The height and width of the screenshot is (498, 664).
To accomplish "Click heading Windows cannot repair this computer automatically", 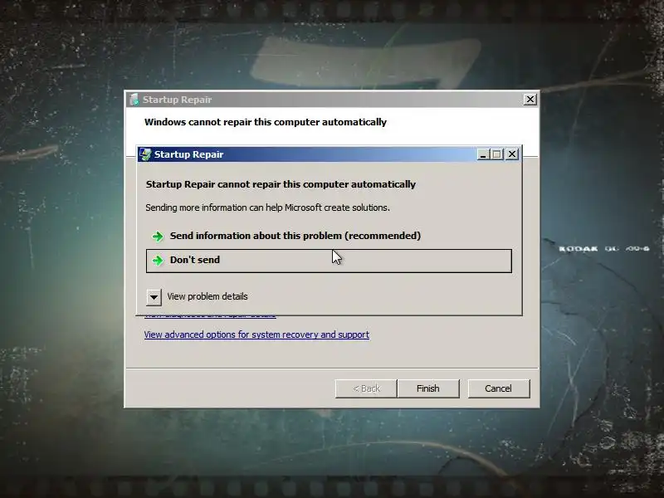I will pyautogui.click(x=266, y=122).
